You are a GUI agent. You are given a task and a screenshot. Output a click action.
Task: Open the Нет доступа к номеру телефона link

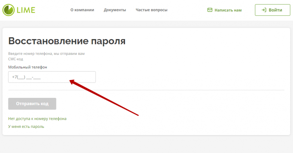click(x=37, y=119)
